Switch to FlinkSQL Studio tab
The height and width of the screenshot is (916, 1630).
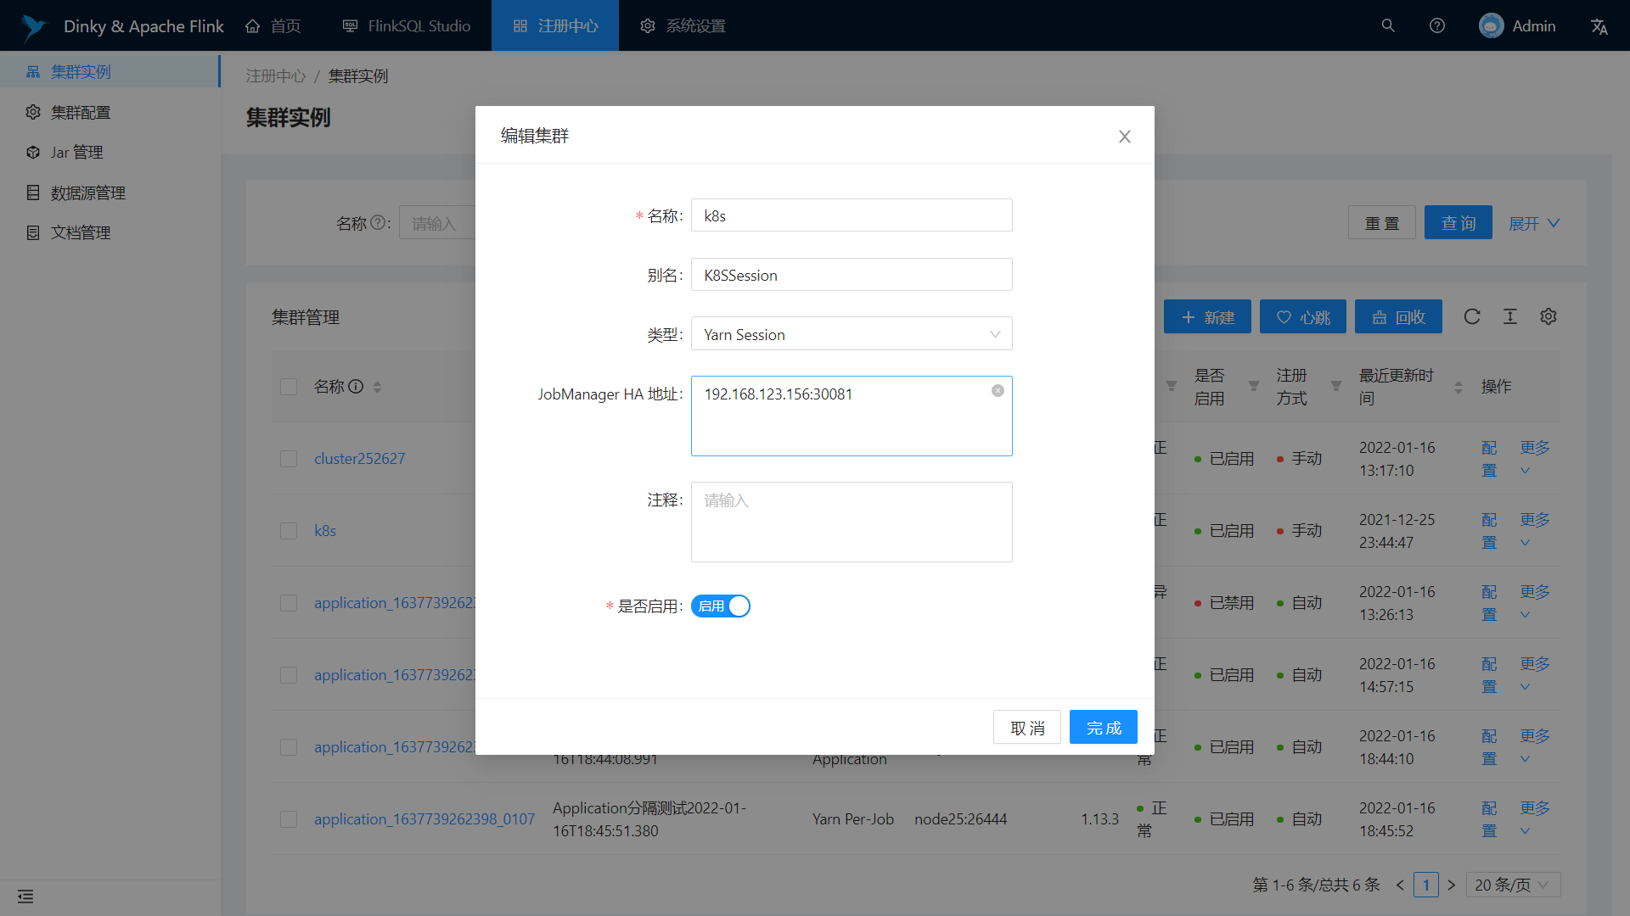(x=407, y=25)
